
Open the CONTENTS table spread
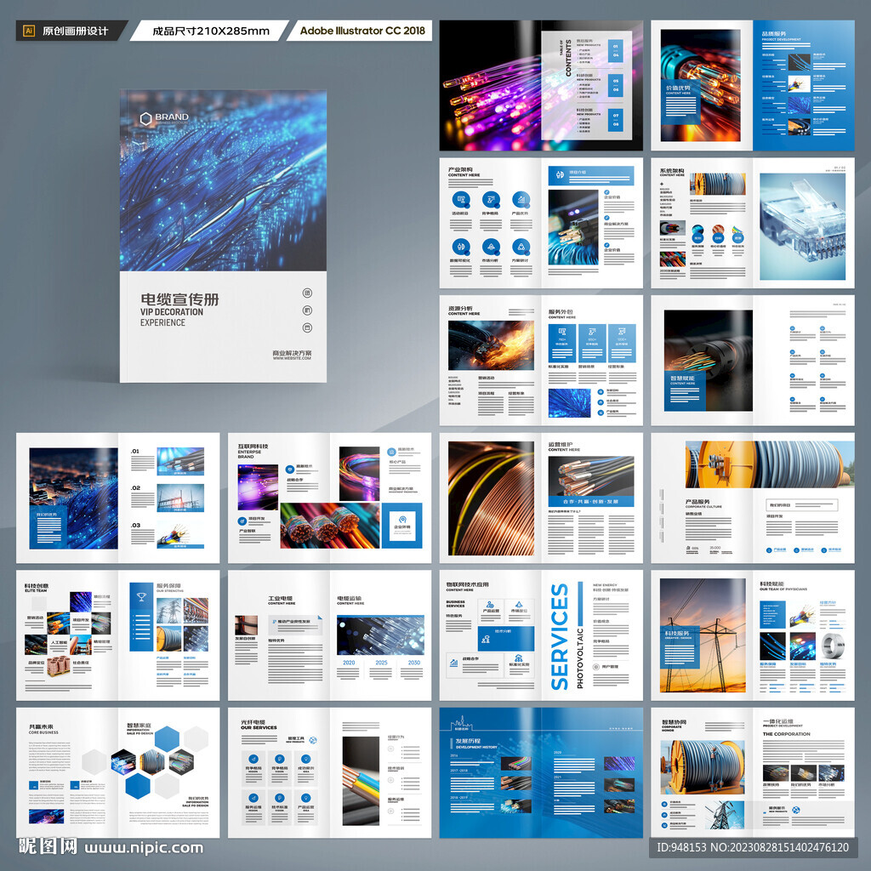pos(541,86)
